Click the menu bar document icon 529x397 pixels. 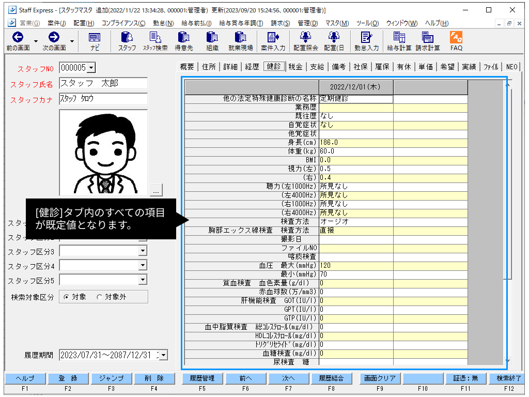click(x=12, y=23)
